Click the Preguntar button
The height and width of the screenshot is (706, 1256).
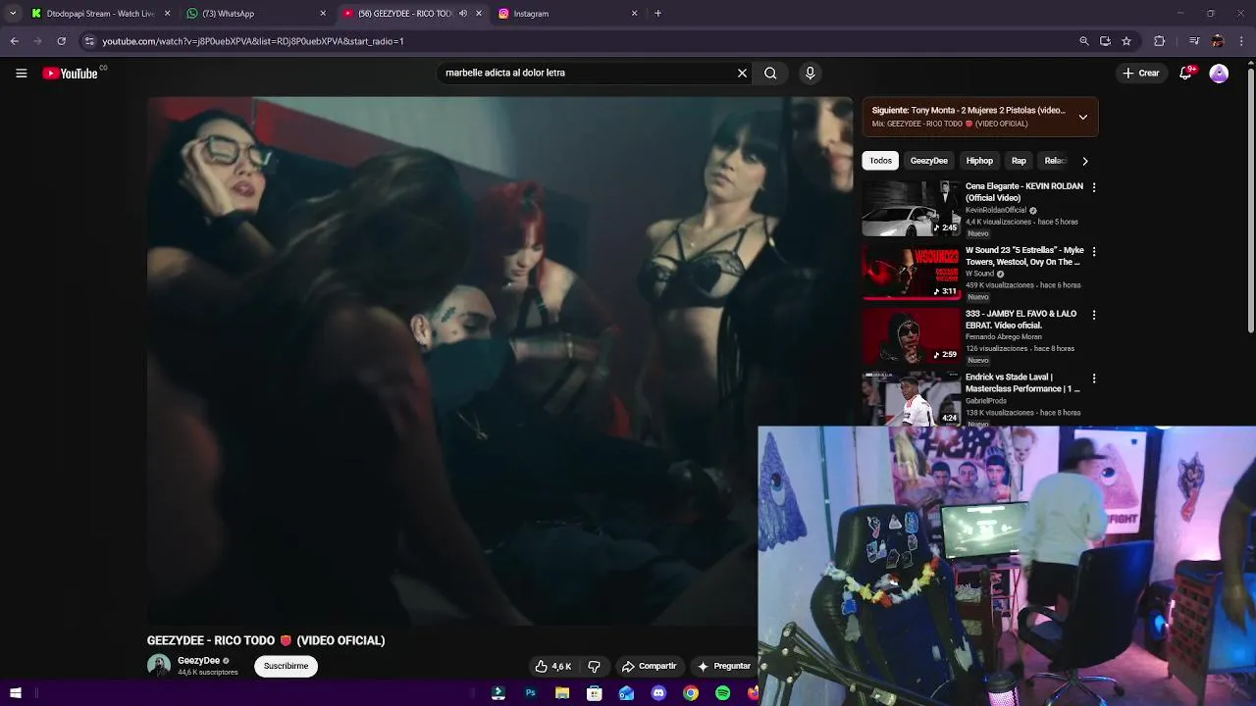point(724,666)
